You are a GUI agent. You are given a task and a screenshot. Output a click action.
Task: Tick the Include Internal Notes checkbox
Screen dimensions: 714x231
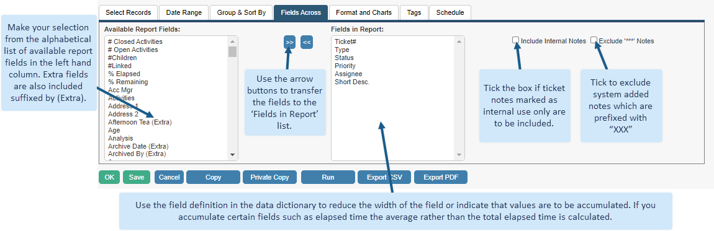[516, 40]
